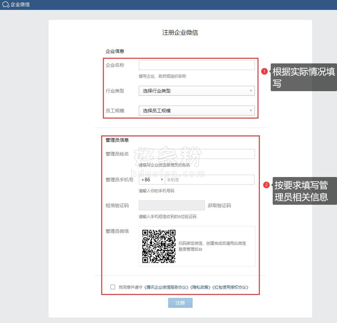Click the 注册 button
Viewport: 337px width, 323px height.
coord(180,303)
